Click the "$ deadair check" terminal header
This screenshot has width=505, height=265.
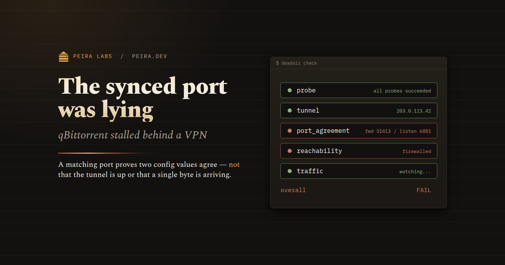296,63
